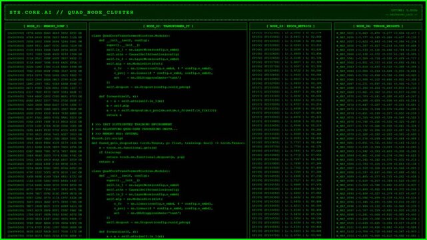Image resolution: width=427 pixels, height=240 pixels.
Task: Click the SYS.CORE.AI // QUAD_NODE_CLUSTER title
Action: pyautogui.click(x=72, y=13)
